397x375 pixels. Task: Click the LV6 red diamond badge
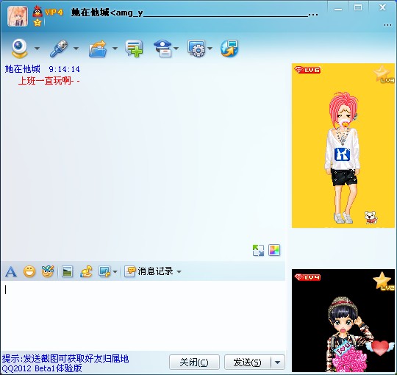(x=307, y=70)
